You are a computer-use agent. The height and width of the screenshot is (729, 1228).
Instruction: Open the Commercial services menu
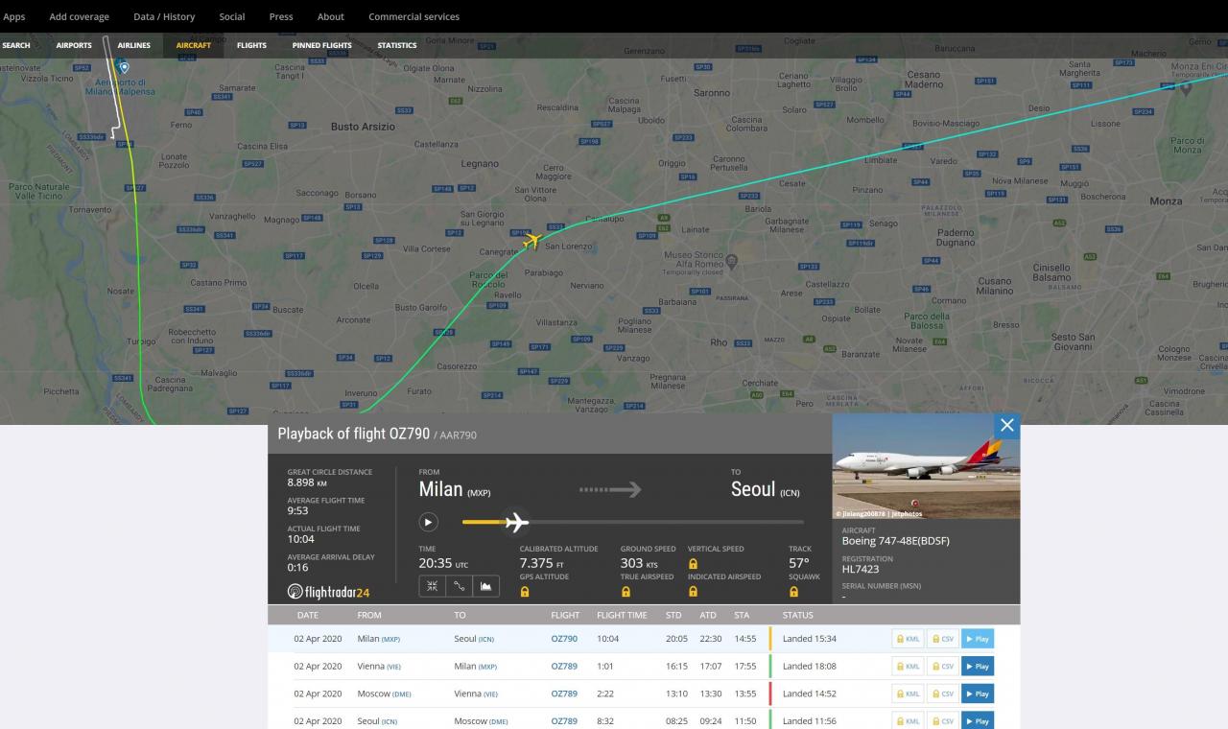(x=413, y=16)
